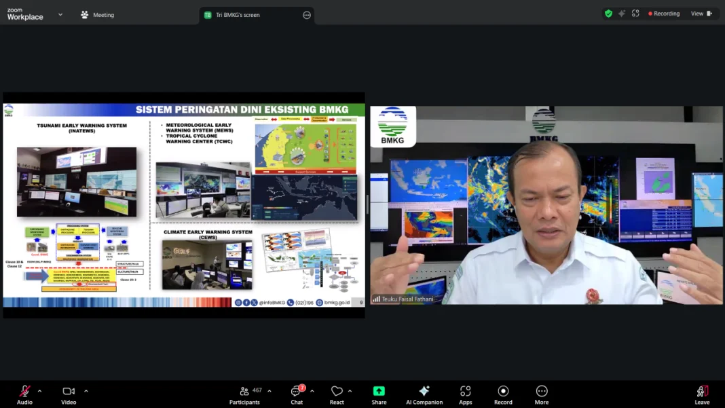Open the View layout menu

701,14
